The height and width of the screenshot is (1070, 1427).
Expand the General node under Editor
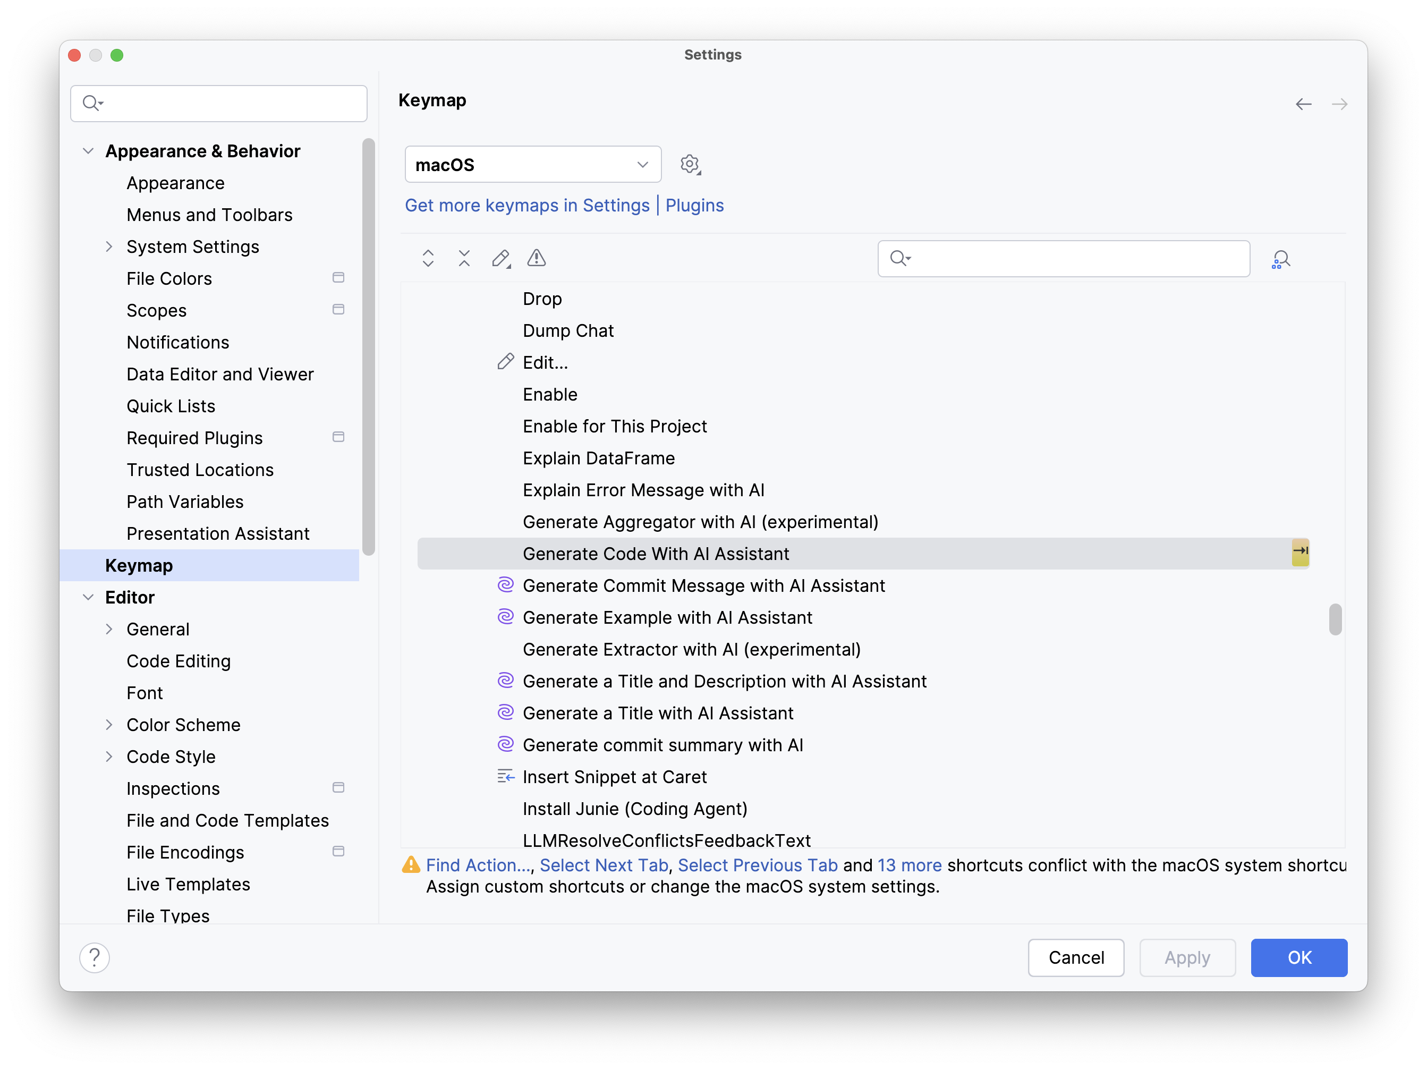(x=109, y=629)
